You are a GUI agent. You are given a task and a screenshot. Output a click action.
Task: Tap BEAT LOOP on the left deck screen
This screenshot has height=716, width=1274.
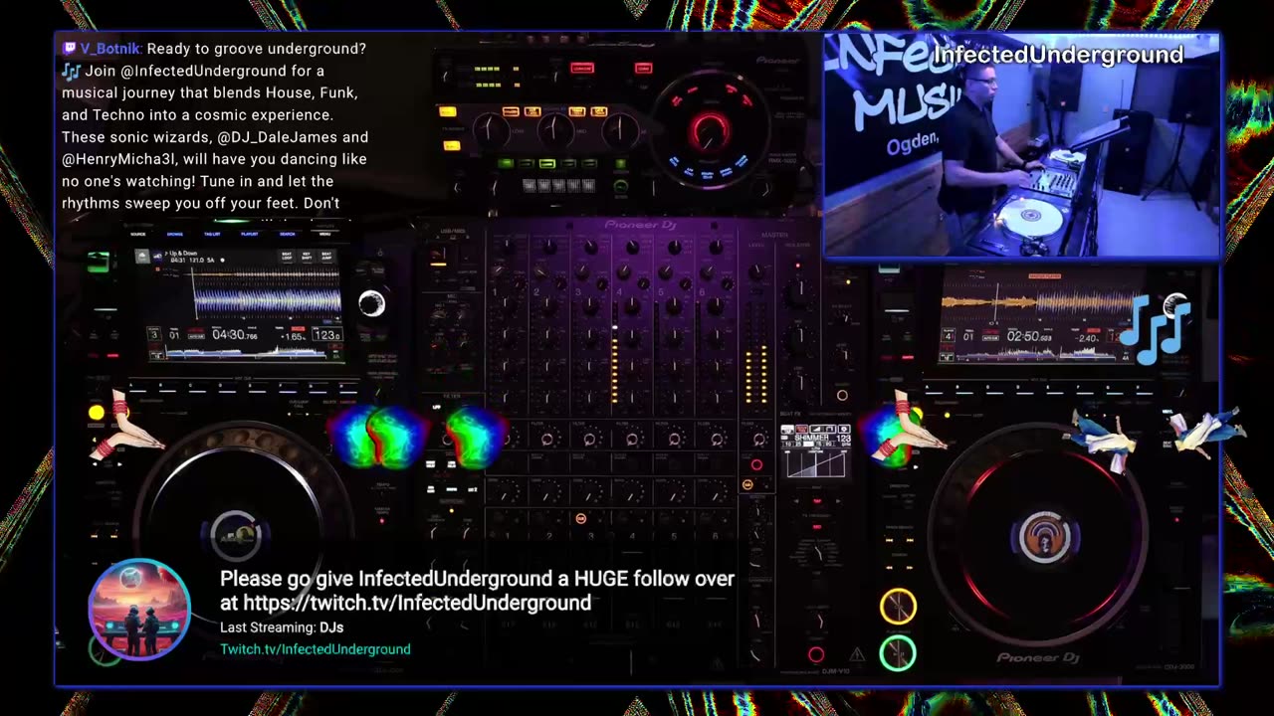[287, 256]
